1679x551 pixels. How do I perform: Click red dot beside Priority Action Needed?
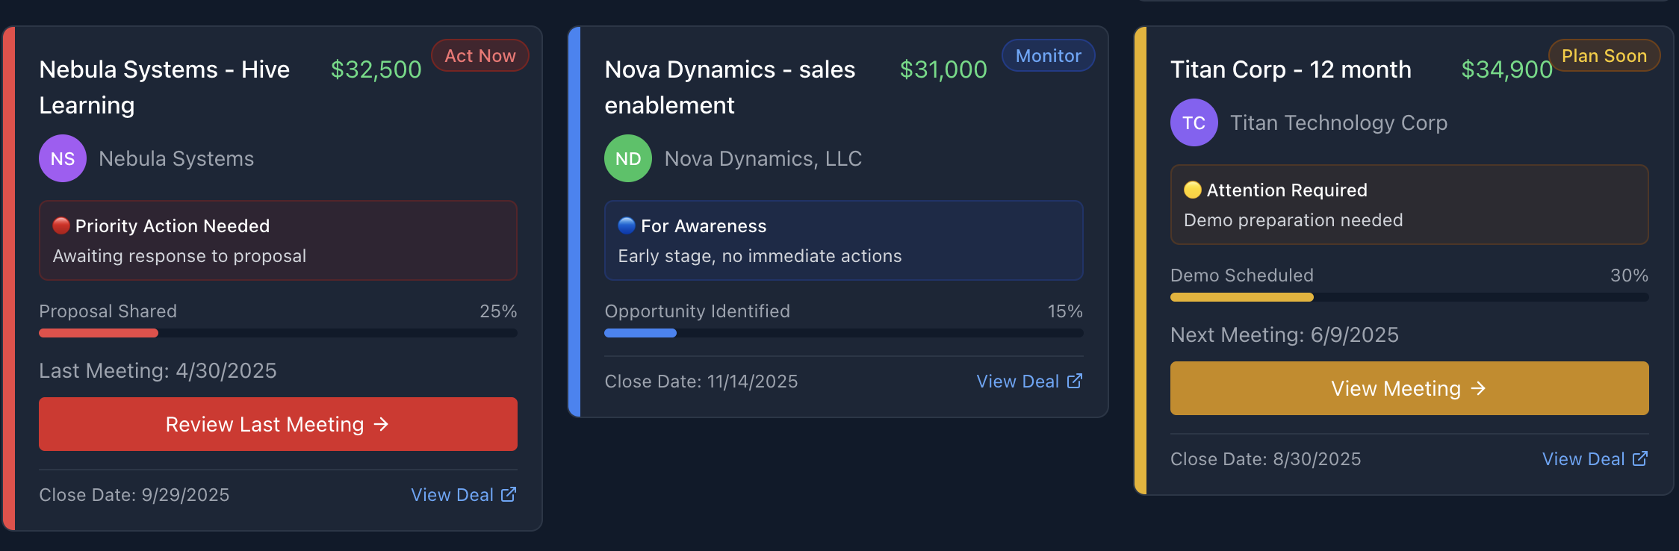tap(61, 225)
